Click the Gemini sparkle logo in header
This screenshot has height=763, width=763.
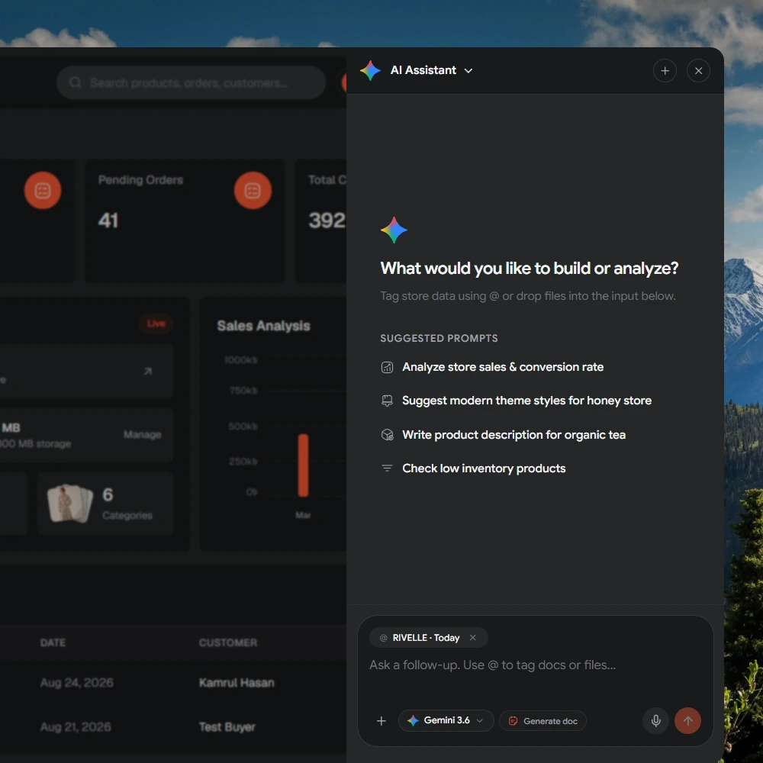(370, 70)
